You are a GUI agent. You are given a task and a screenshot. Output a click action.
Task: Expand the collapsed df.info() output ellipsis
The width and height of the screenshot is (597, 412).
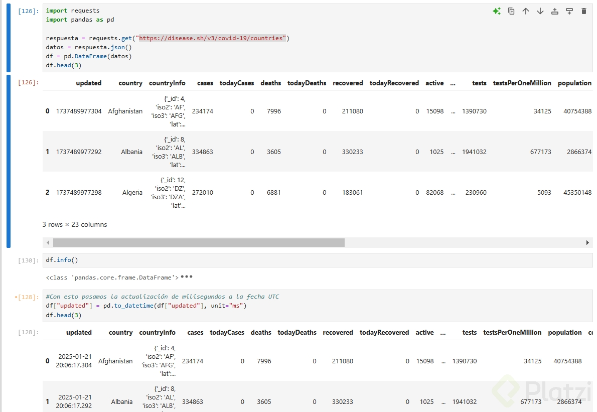coord(187,277)
